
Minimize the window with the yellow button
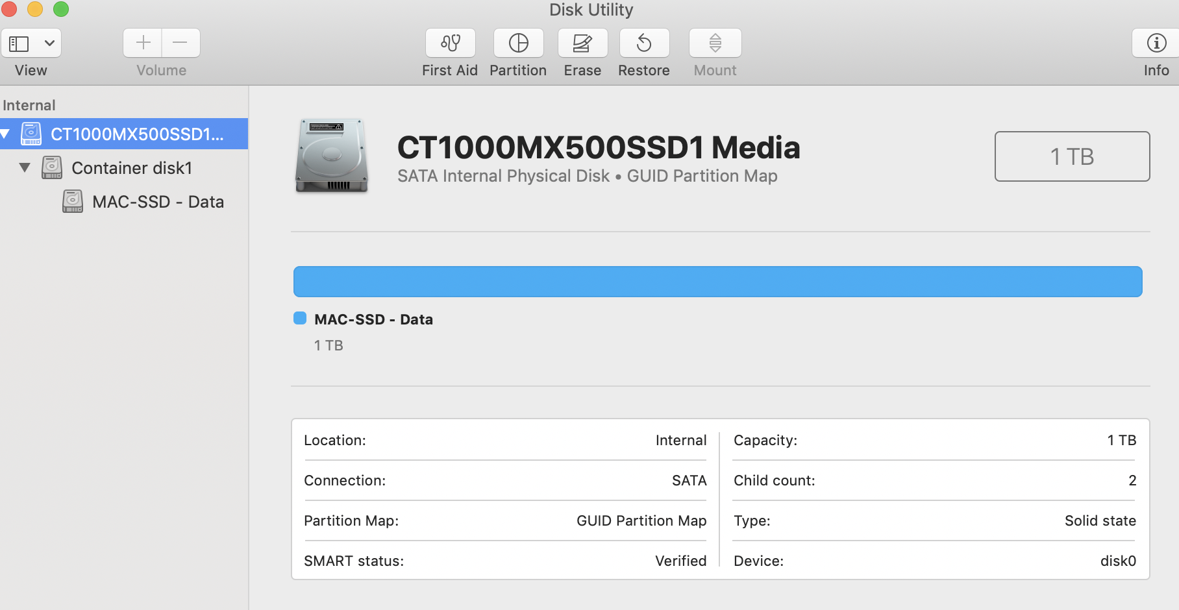[35, 9]
